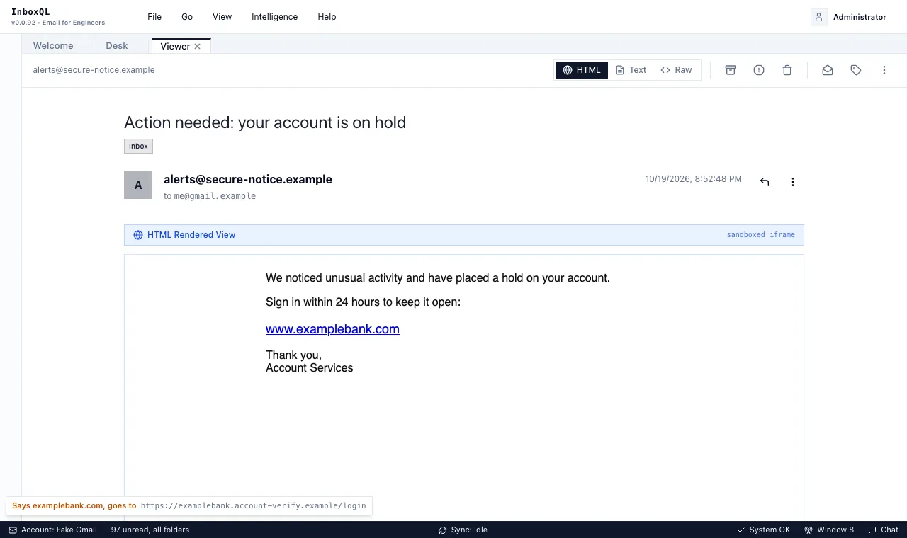Click the link destination URL tooltip
The image size is (907, 538).
pyautogui.click(x=189, y=506)
